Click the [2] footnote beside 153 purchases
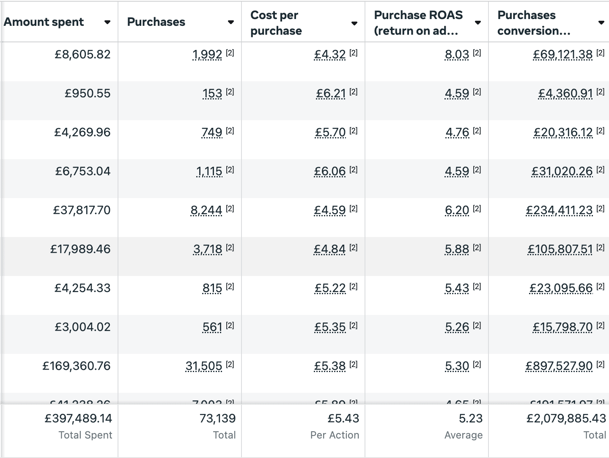Viewport: 609px width, 458px height. (230, 92)
